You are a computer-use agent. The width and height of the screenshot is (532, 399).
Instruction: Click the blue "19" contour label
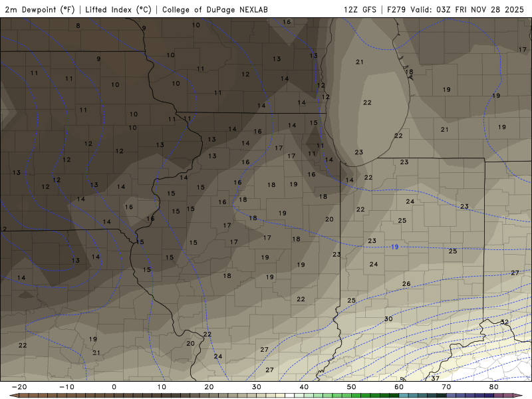pos(394,247)
